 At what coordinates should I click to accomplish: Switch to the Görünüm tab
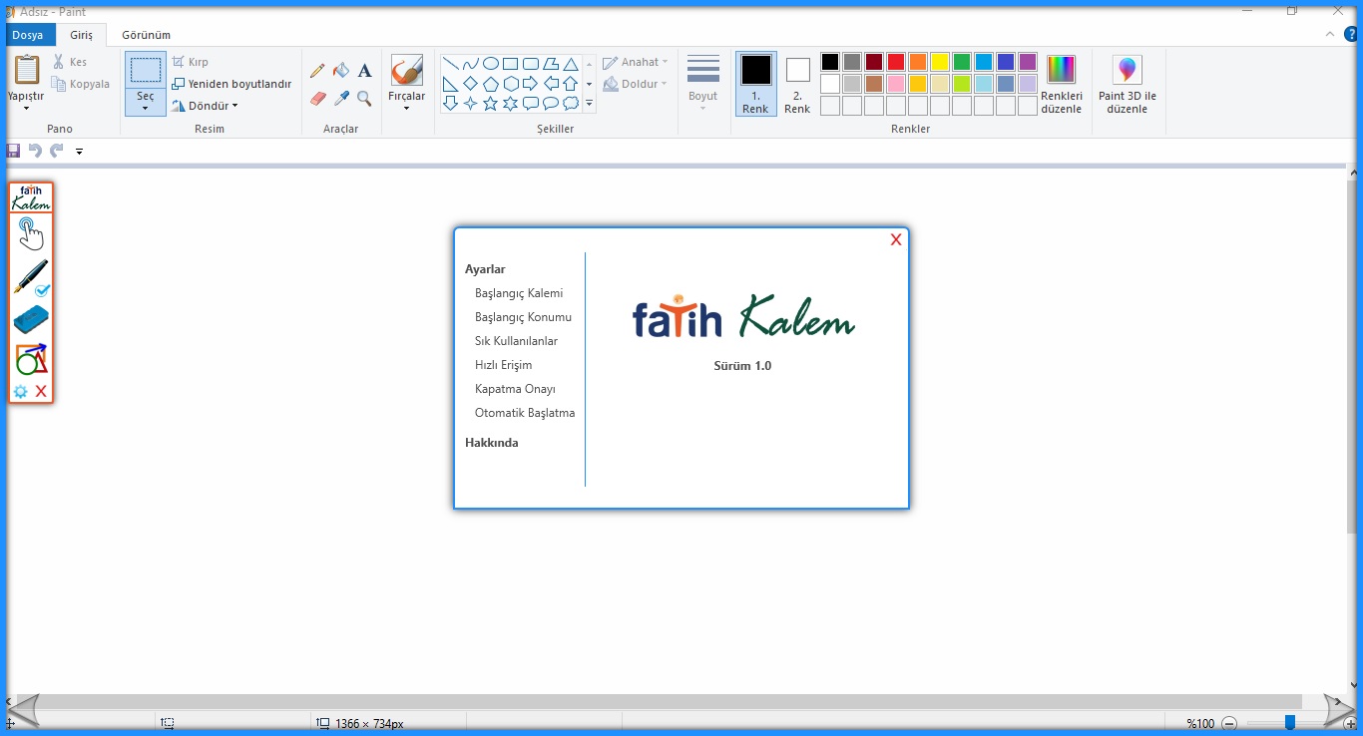click(x=146, y=35)
